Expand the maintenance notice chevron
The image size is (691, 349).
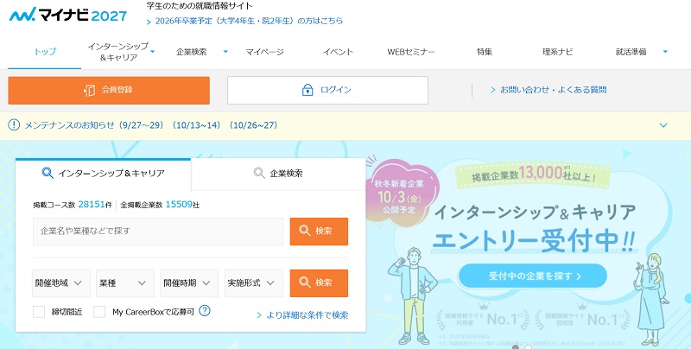[663, 125]
